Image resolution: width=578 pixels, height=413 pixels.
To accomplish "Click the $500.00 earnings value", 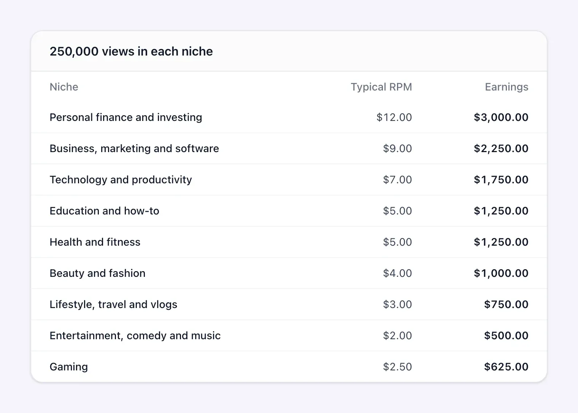I will click(506, 335).
